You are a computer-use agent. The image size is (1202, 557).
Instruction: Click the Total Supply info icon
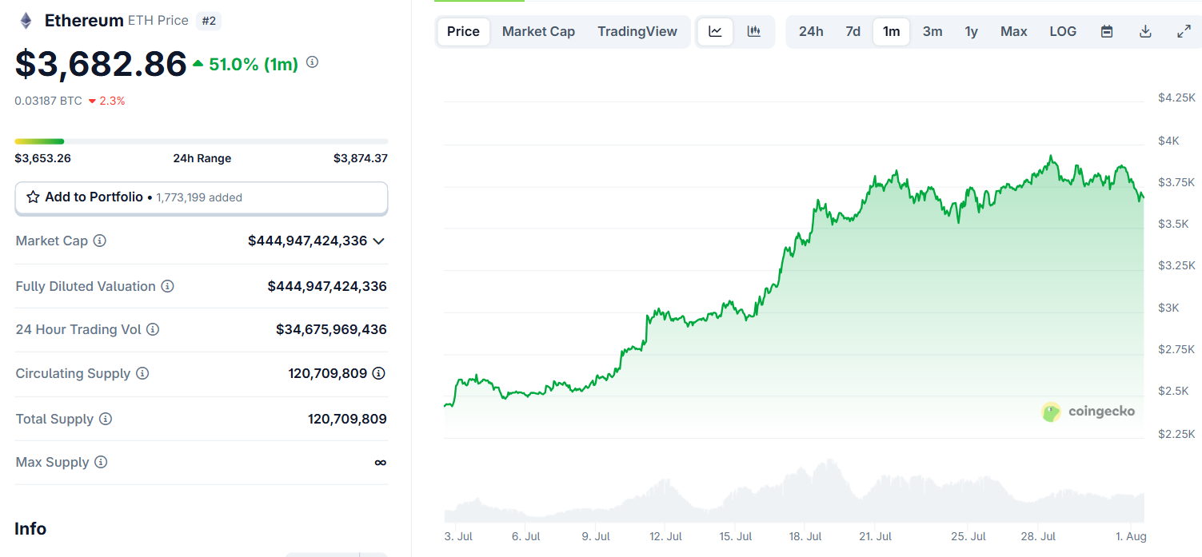(106, 419)
